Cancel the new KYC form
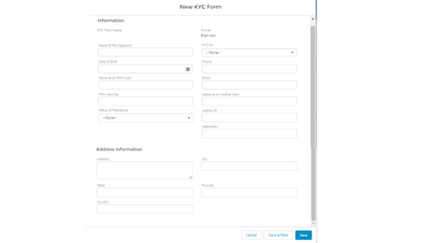The height and width of the screenshot is (243, 432). pos(251,235)
